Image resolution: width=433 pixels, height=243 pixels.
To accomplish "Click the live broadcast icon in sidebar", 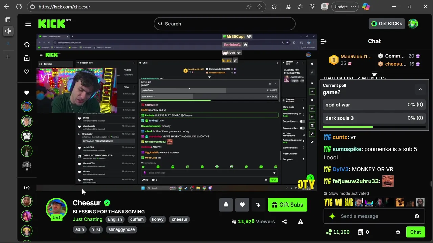I will click(27, 188).
